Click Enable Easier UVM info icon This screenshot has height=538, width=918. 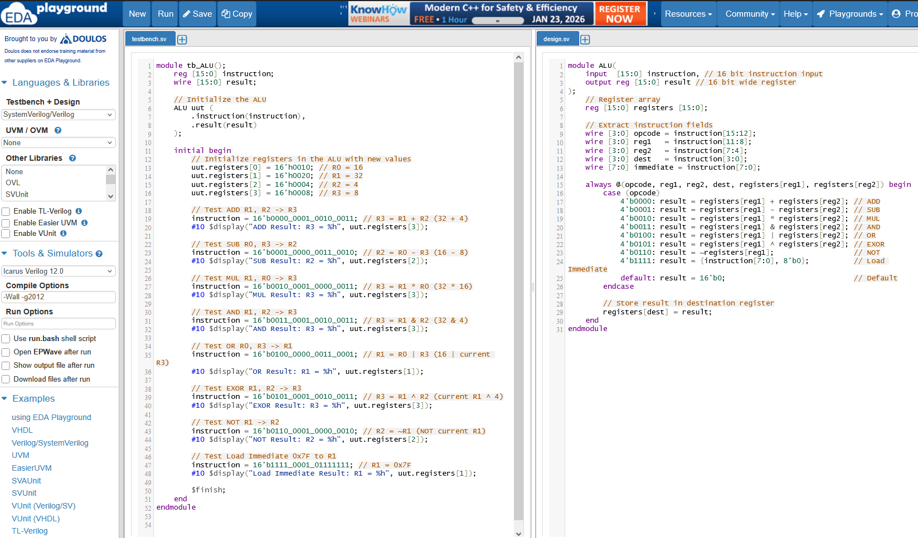coord(85,223)
